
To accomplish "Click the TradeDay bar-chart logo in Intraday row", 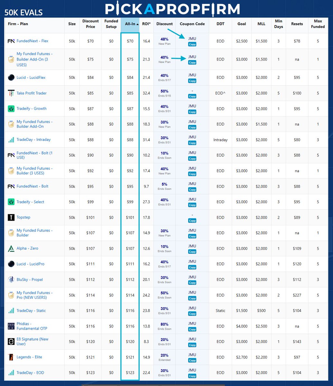I will (11, 140).
